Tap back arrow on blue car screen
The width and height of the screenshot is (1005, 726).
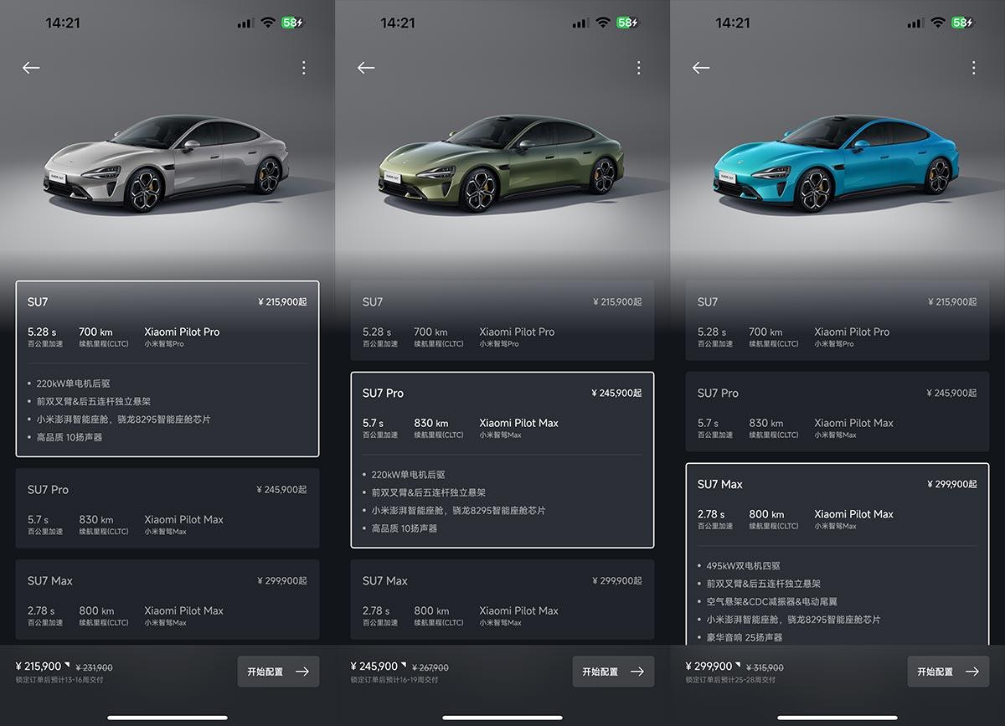(x=701, y=68)
